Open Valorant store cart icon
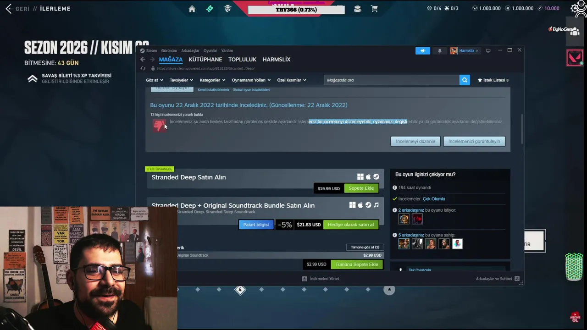Screen dimensions: 587x330 click(x=374, y=9)
